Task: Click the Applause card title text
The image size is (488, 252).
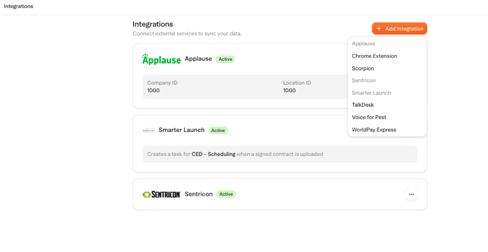Action: coord(198,59)
